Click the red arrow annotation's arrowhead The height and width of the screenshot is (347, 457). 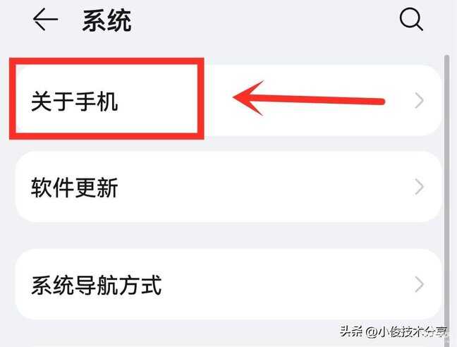(249, 97)
